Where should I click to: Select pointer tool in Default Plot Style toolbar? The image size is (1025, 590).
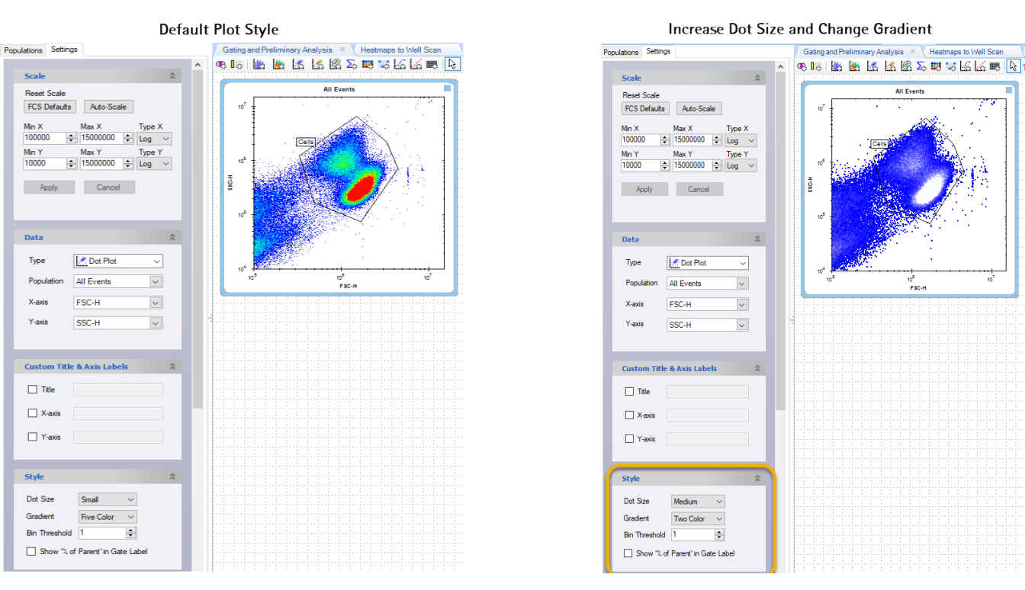(x=452, y=64)
